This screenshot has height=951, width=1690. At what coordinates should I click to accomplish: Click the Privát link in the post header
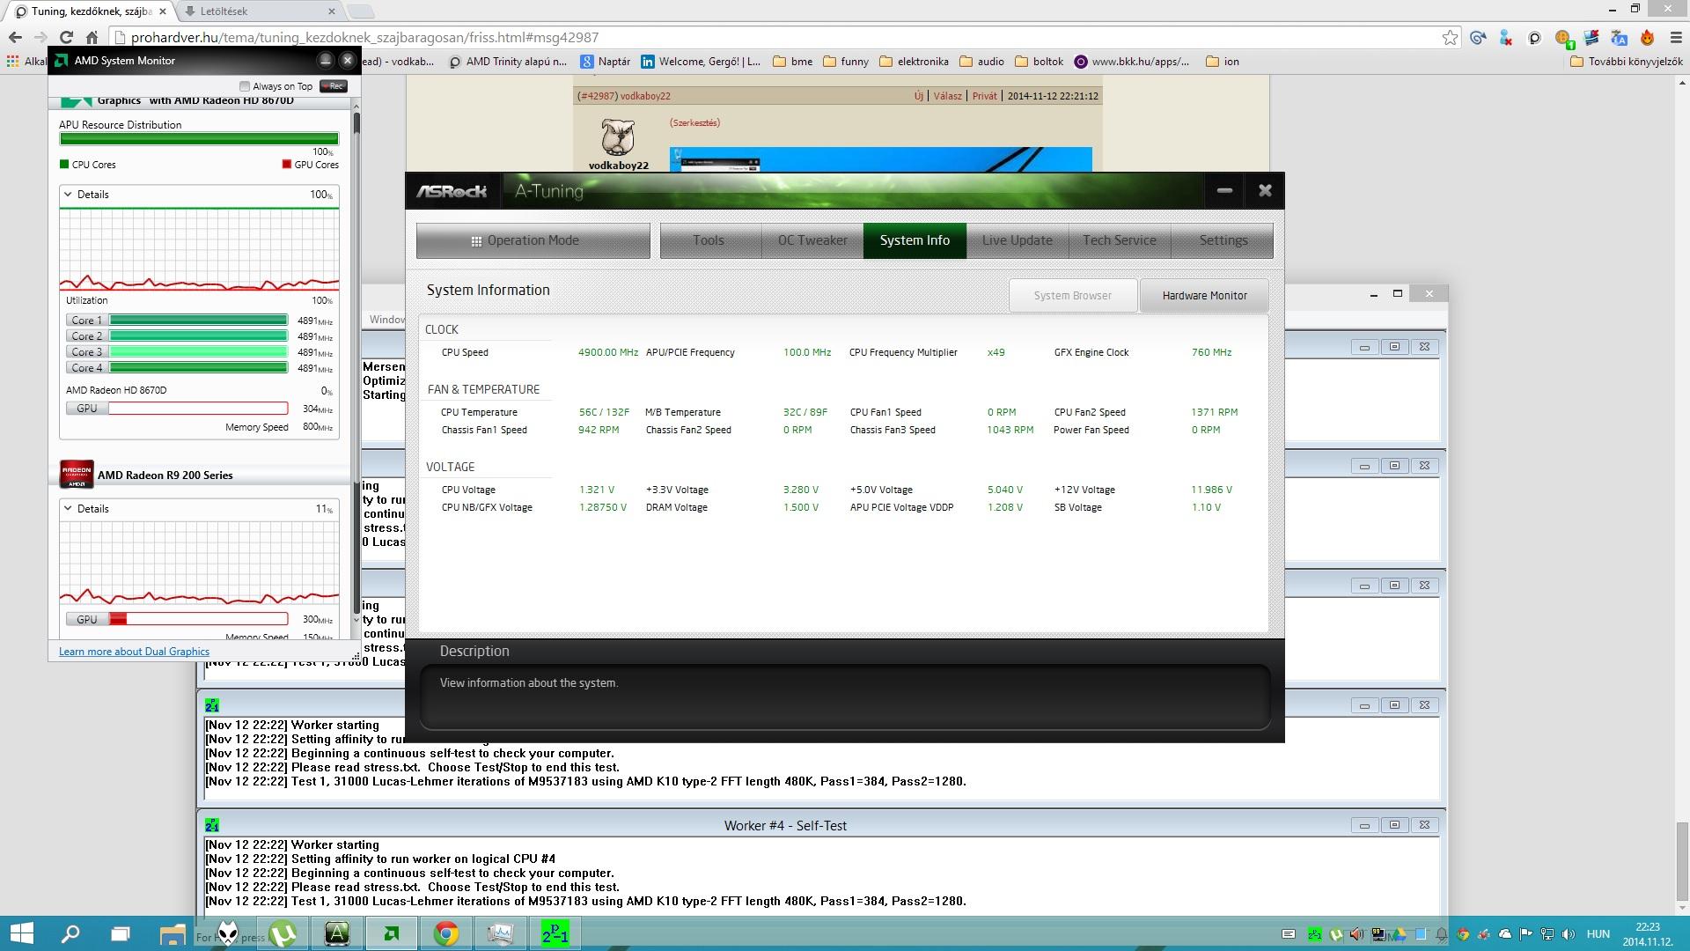(985, 96)
